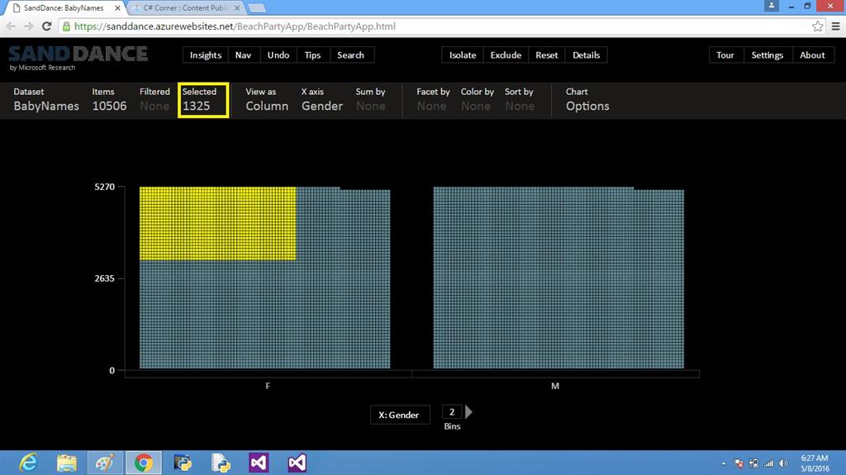This screenshot has height=475, width=846.
Task: Isolate the selected items
Action: (463, 55)
